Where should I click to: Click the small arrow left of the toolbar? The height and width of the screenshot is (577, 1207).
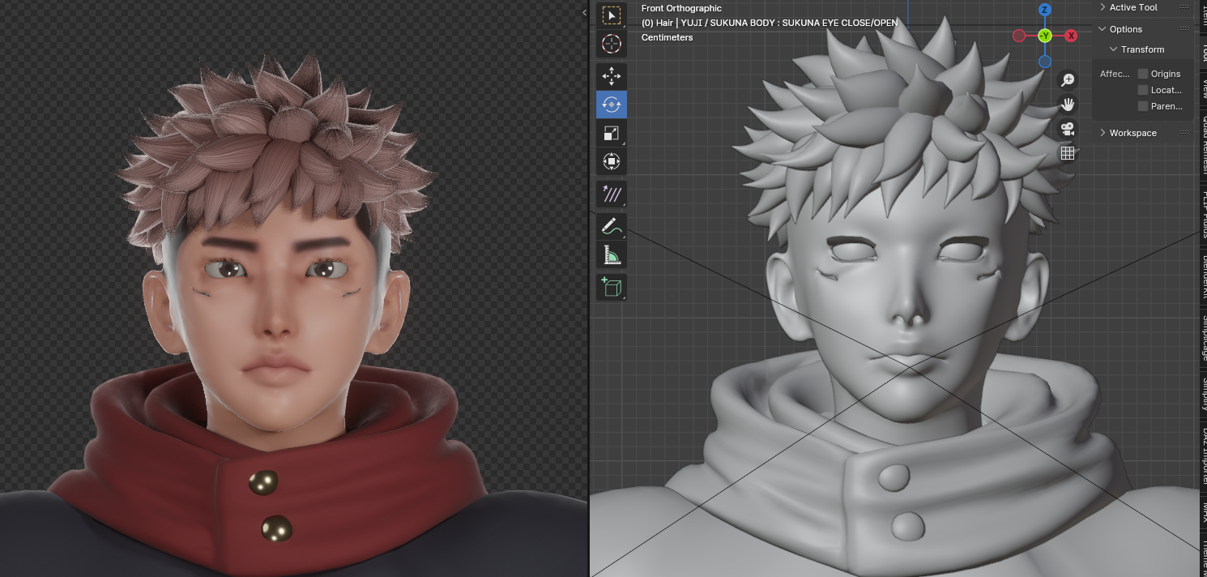tap(585, 12)
